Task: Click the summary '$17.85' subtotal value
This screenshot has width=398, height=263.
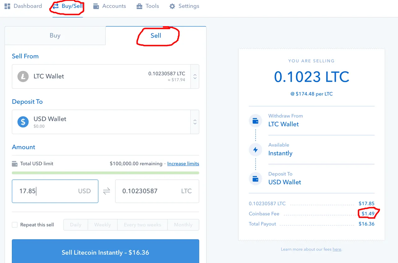Action: point(366,204)
